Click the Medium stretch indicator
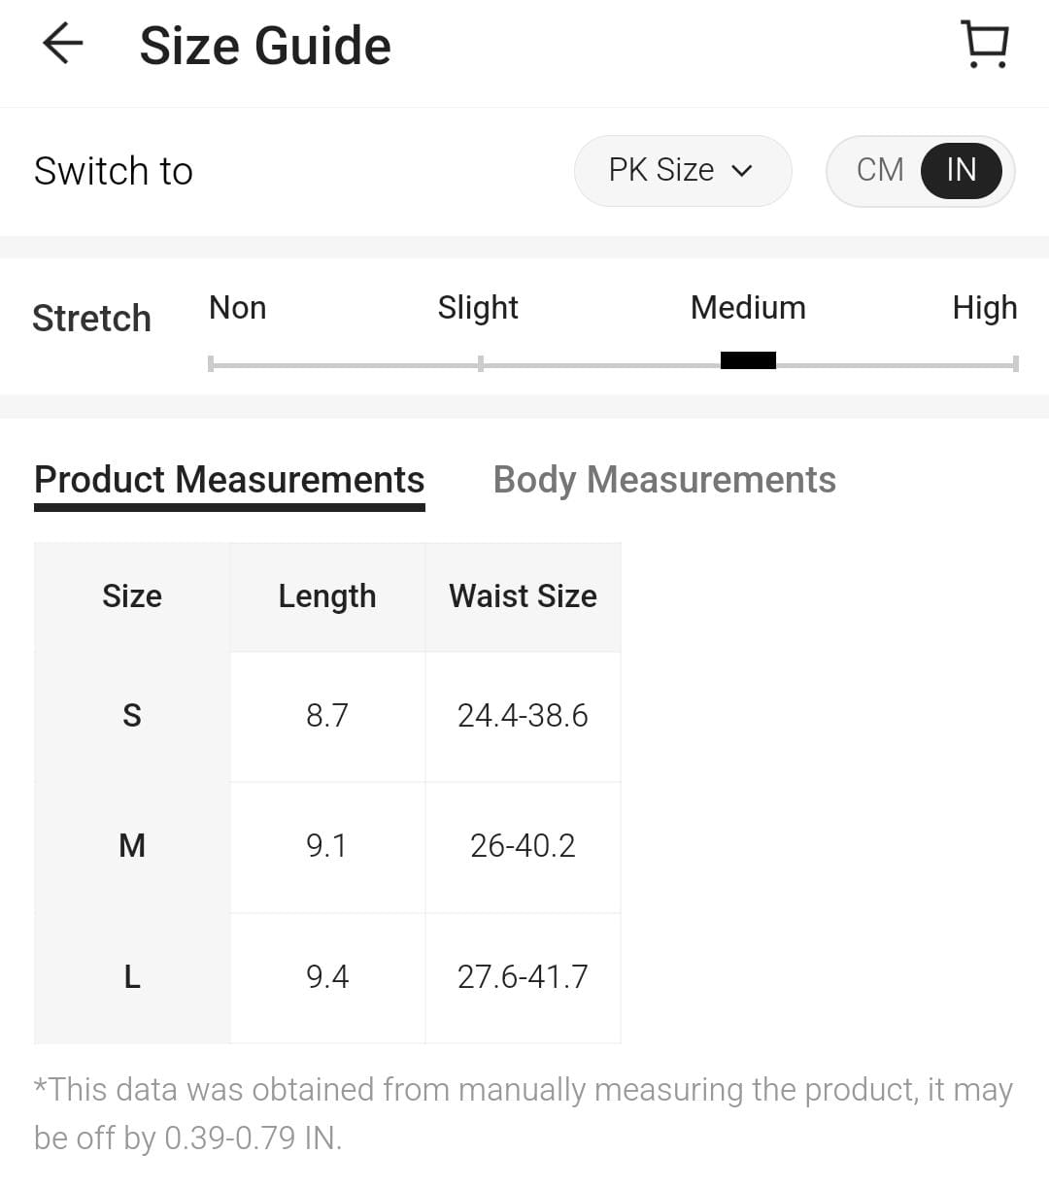Screen dimensions: 1049x1189 tap(748, 360)
